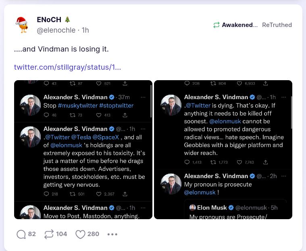
Task: Open the left tweet screenshot image
Action: click(x=83, y=149)
